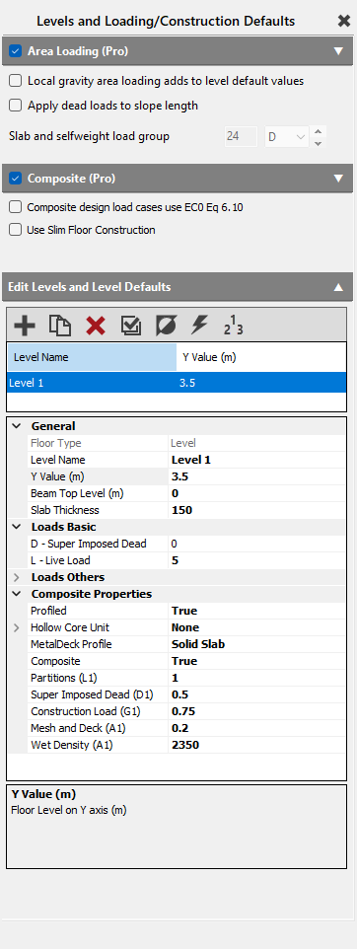Edit Mesh and Deck (A1) value 0.2
Image resolution: width=357 pixels, height=949 pixels.
256,728
